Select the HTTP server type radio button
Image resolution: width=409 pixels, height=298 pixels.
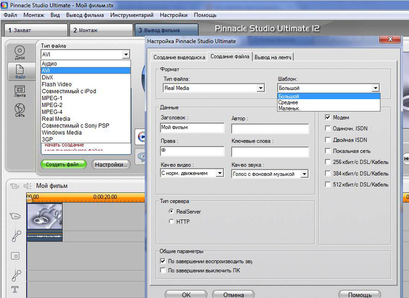[171, 221]
